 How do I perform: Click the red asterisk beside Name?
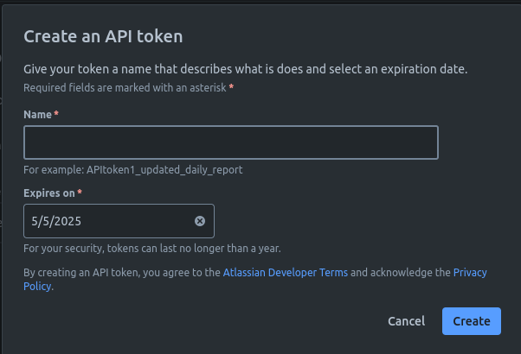[x=56, y=113]
